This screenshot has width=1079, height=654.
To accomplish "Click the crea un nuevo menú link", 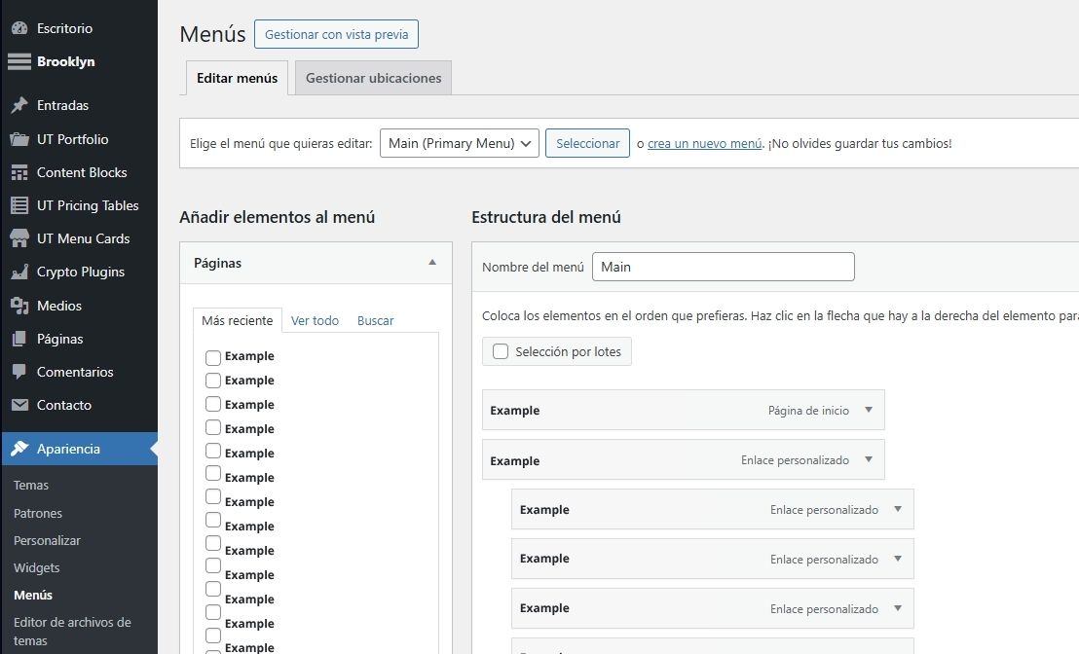I will pyautogui.click(x=704, y=143).
